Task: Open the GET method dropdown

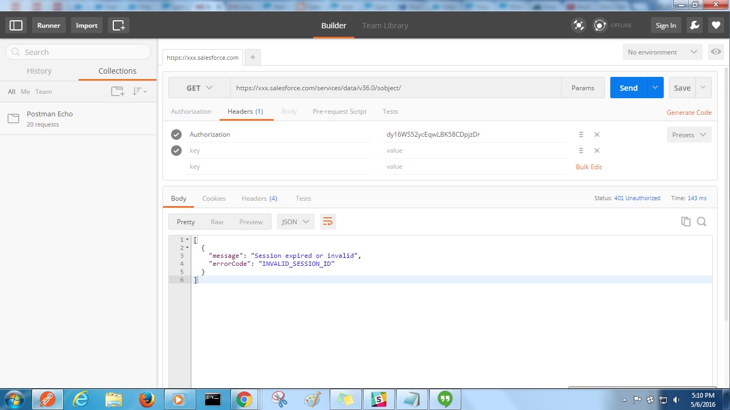Action: coord(199,88)
